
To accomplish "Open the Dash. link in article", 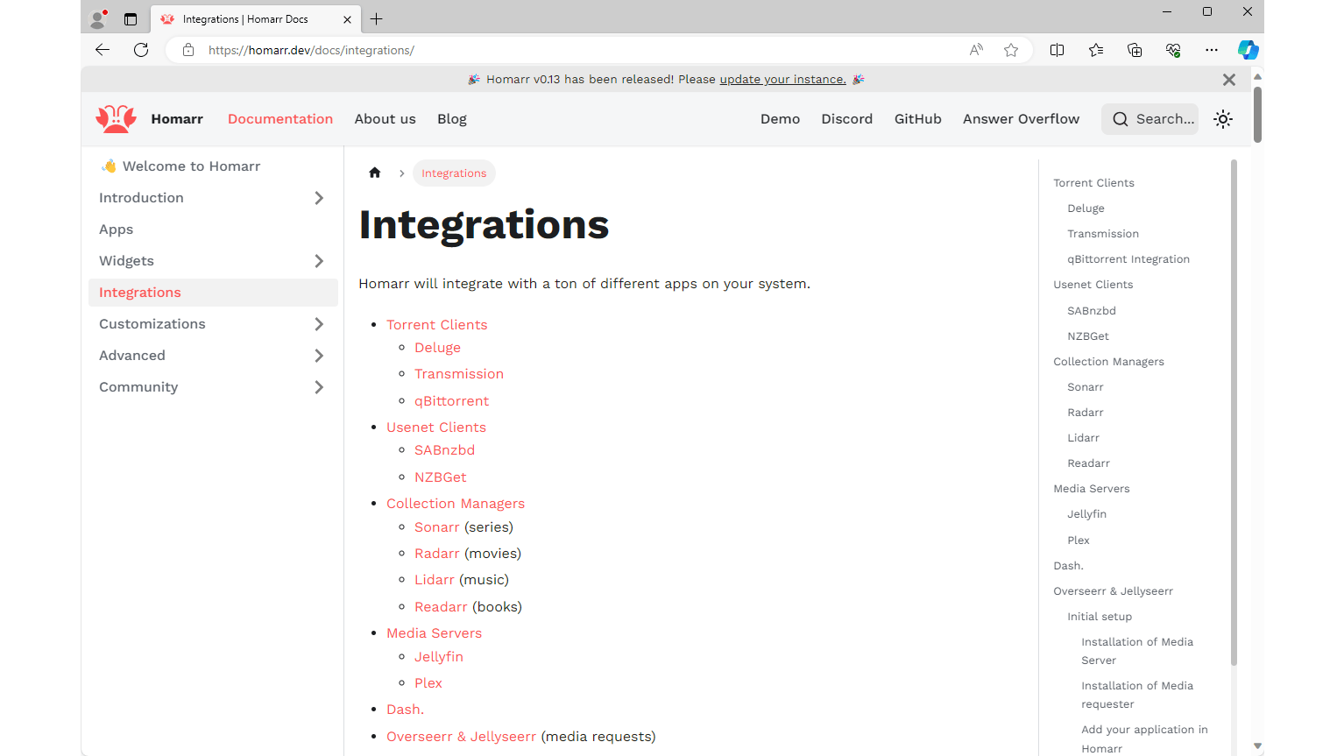I will coord(405,710).
